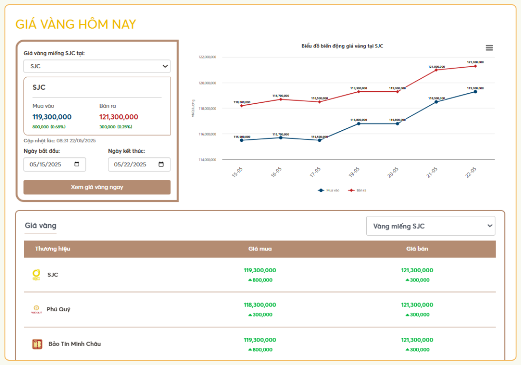Click the Giá mua column header
Screen dimensions: 521x365
tap(260, 249)
